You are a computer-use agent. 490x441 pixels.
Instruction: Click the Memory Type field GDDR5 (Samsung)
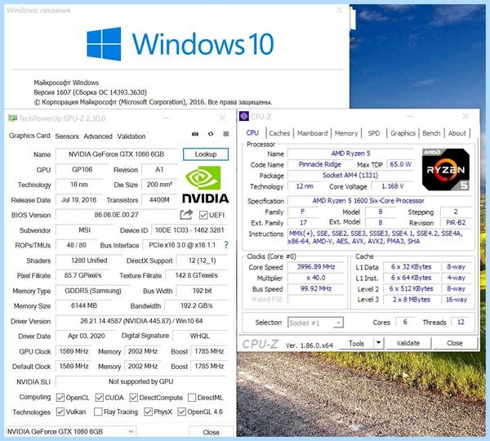(x=93, y=291)
